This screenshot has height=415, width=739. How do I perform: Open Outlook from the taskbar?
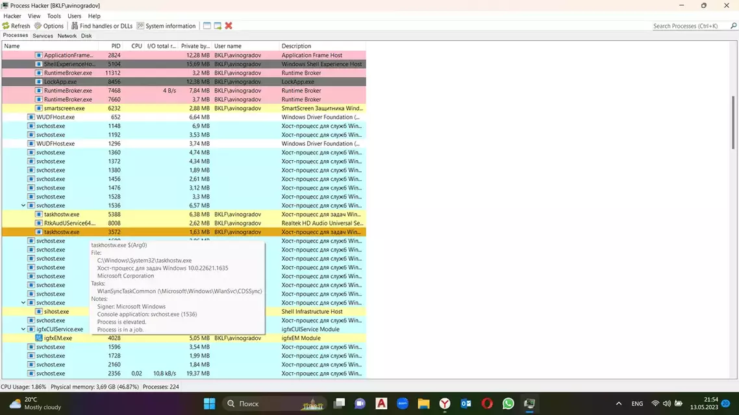466,404
